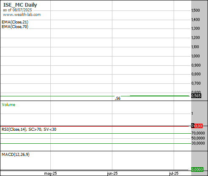This screenshot has height=176, width=208.
Task: Click the as of 08/07/2025 date text
Action: pos(17,10)
